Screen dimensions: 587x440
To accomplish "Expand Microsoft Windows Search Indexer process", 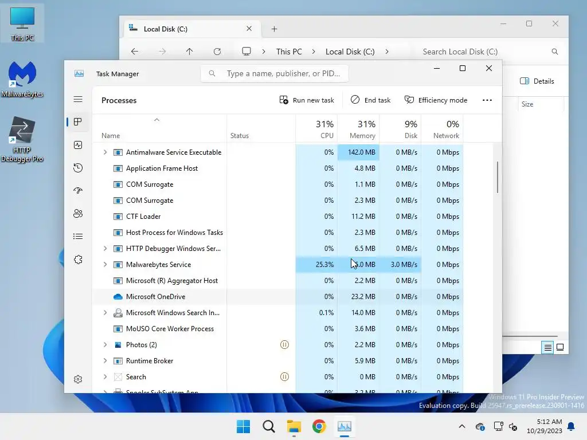I will (105, 312).
